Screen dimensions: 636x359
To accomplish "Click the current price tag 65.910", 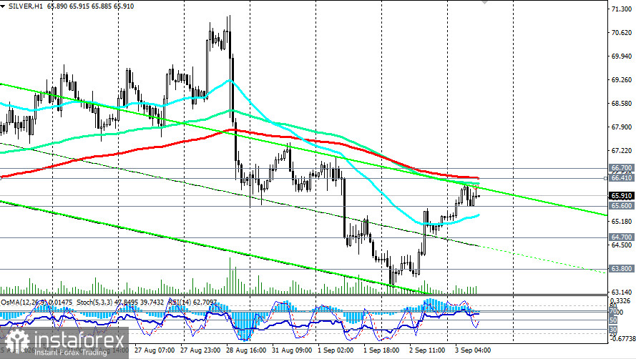I will [622, 196].
